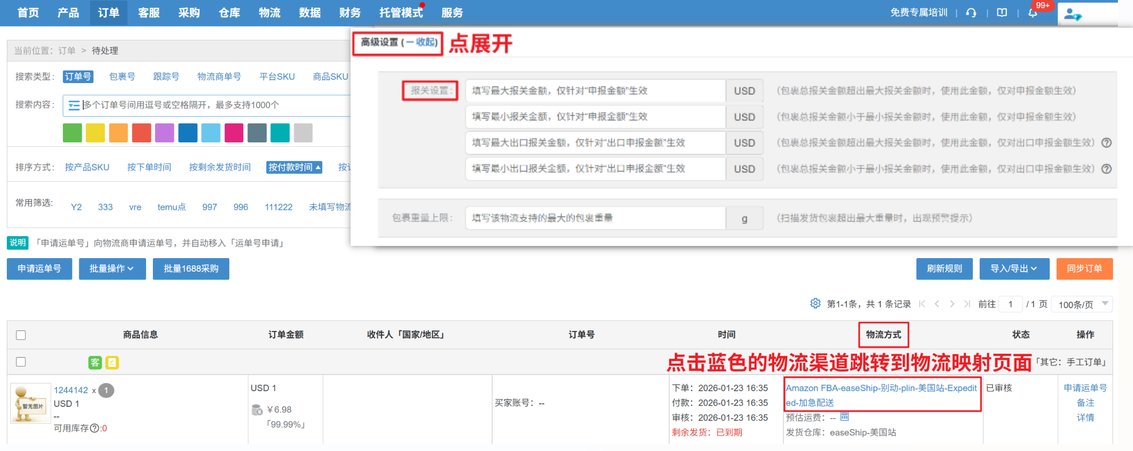Switch search type to 跟踪号
The width and height of the screenshot is (1133, 451).
tap(166, 77)
